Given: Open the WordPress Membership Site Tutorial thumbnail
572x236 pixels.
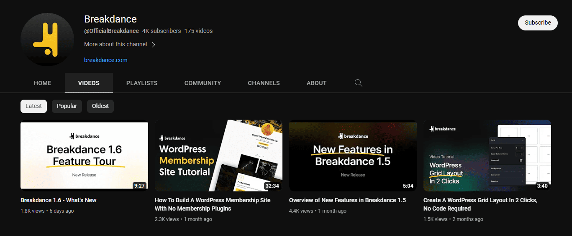Looking at the screenshot, I should [218, 156].
